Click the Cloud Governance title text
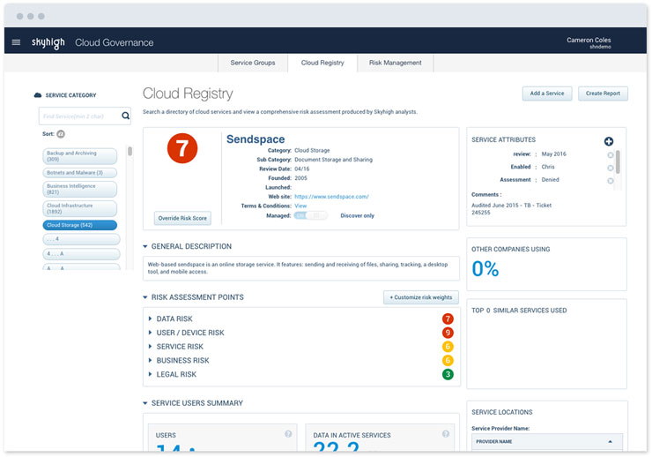The height and width of the screenshot is (457, 652). pos(115,42)
